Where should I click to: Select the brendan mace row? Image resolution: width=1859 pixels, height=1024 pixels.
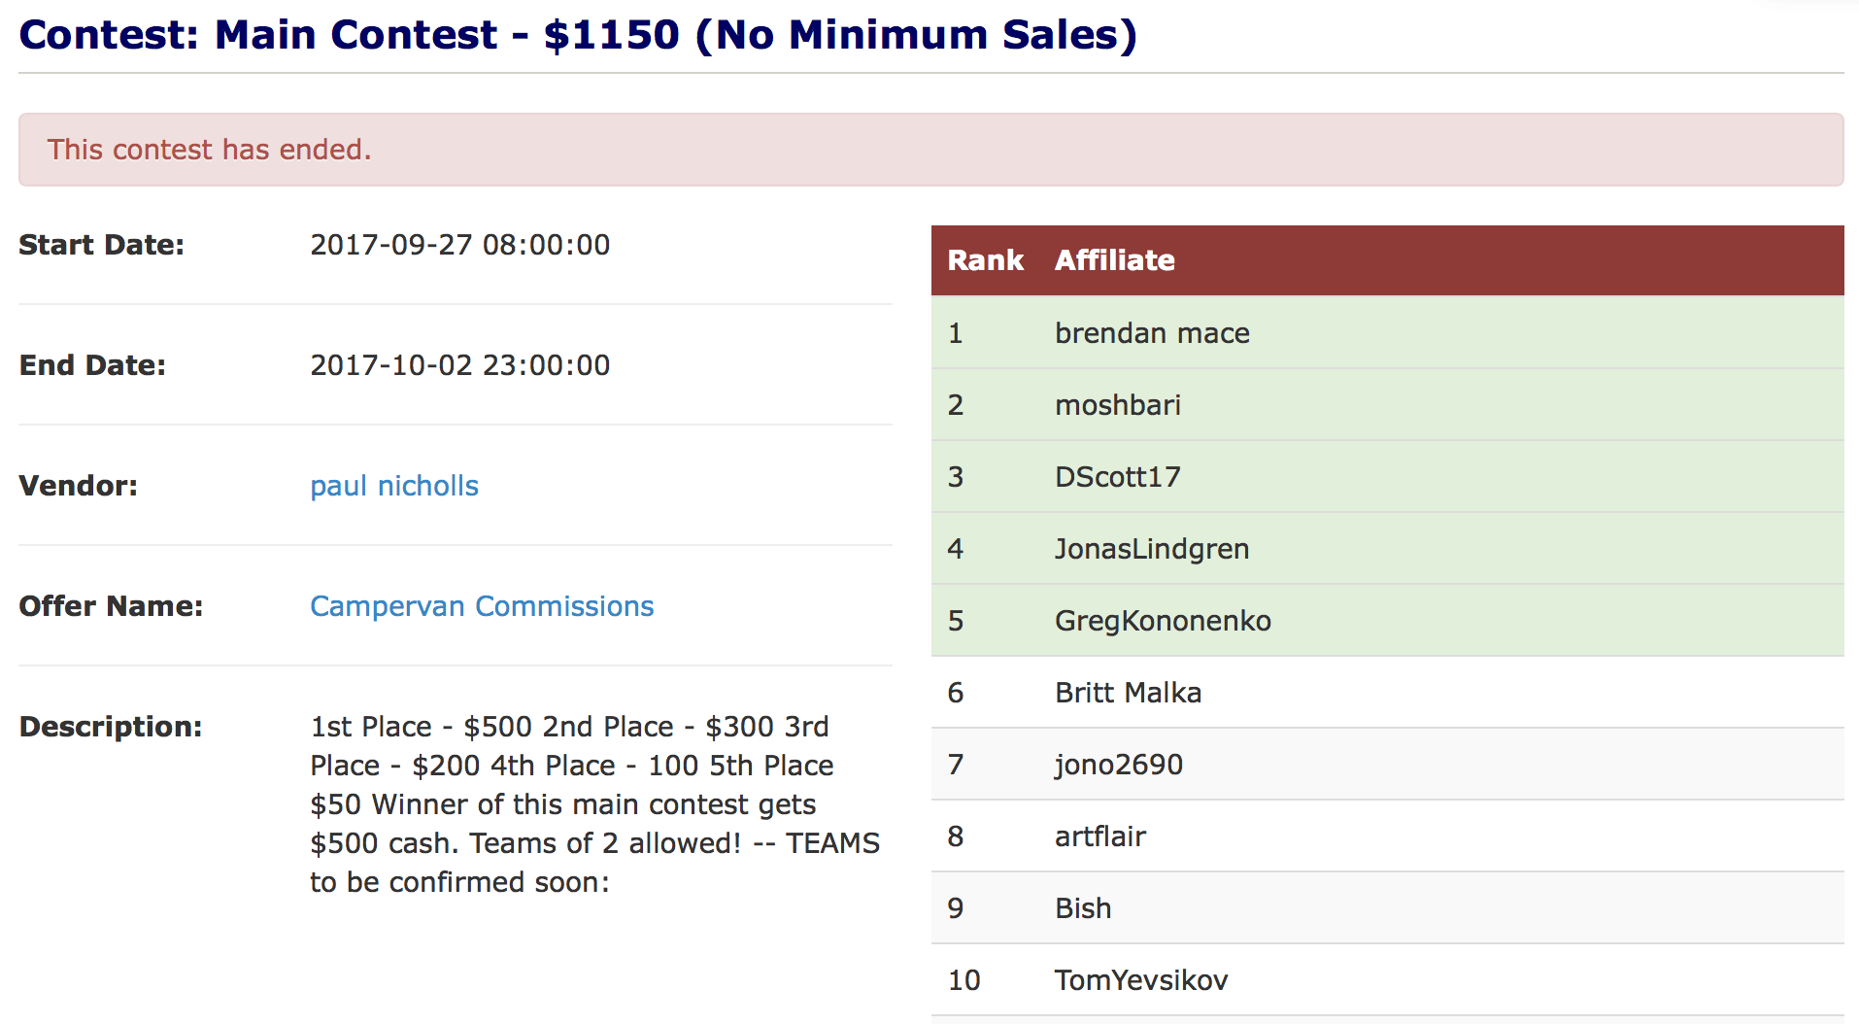(1387, 332)
